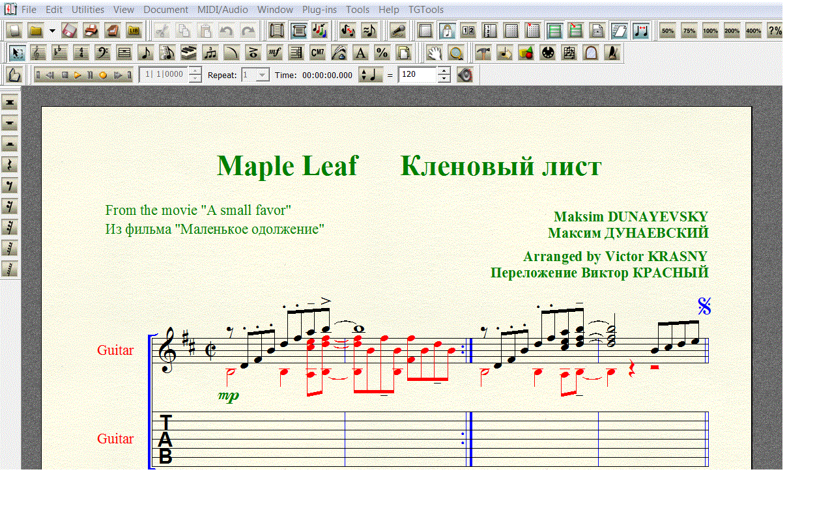Click the Save floppy disk icon

(x=69, y=31)
